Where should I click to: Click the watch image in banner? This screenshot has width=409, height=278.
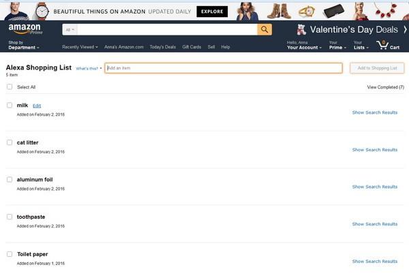tap(42, 11)
